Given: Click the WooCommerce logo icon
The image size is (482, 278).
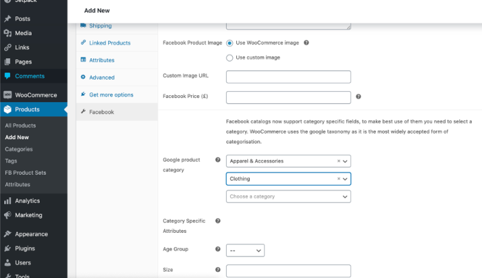Looking at the screenshot, I should tap(8, 95).
